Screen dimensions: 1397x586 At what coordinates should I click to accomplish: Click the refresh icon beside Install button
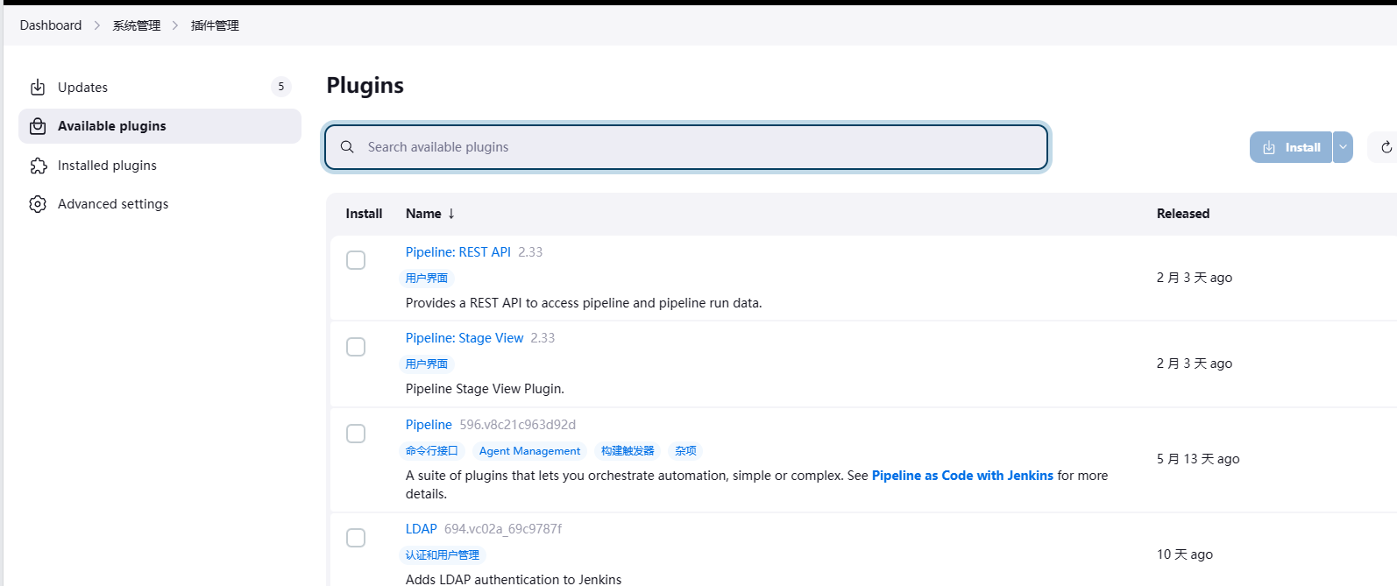coord(1386,147)
